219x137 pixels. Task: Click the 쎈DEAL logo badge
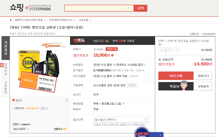tap(79, 40)
